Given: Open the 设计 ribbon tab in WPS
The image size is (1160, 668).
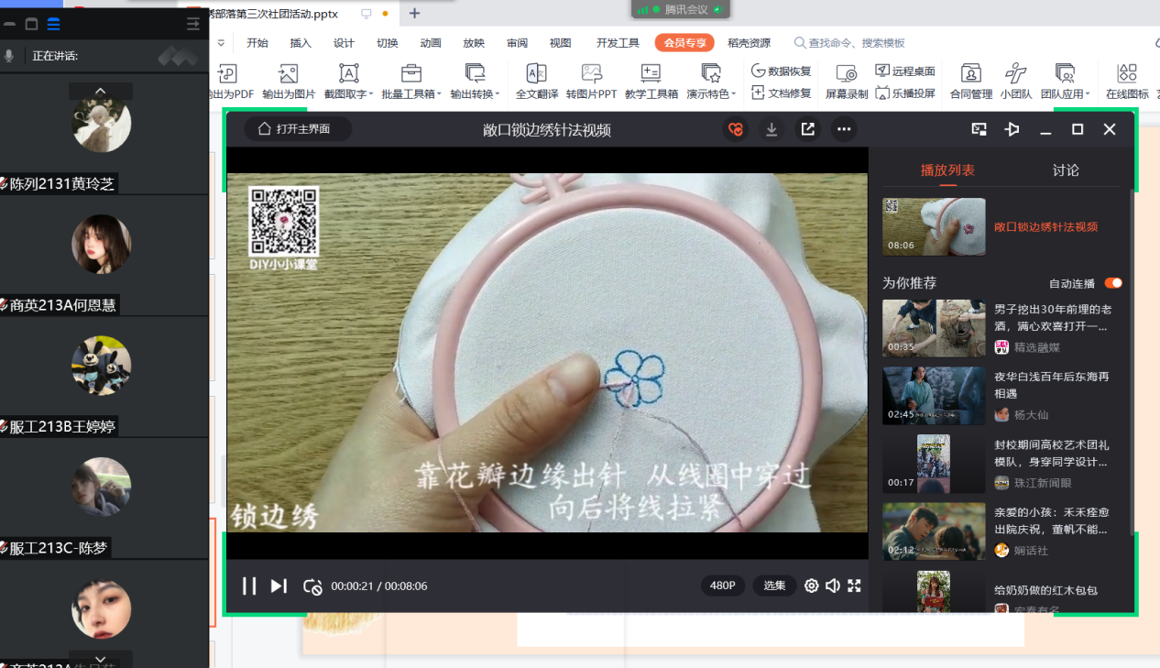Looking at the screenshot, I should (344, 43).
